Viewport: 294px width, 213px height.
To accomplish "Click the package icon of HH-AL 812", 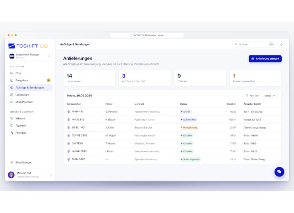I will pyautogui.click(x=69, y=119).
